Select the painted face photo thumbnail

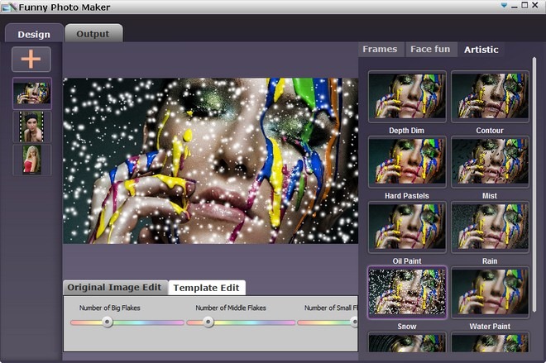(x=32, y=93)
